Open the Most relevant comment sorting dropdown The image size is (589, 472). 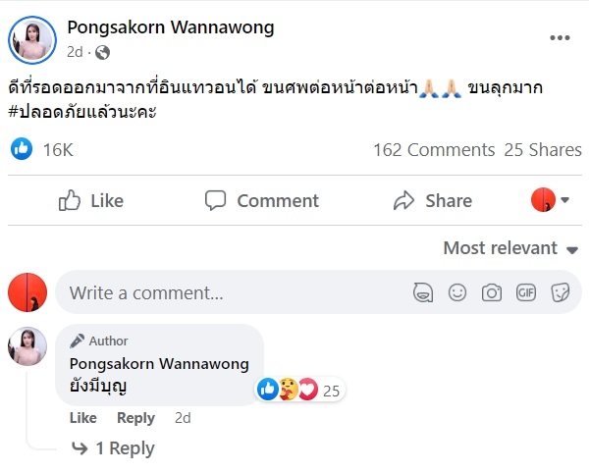(x=510, y=248)
